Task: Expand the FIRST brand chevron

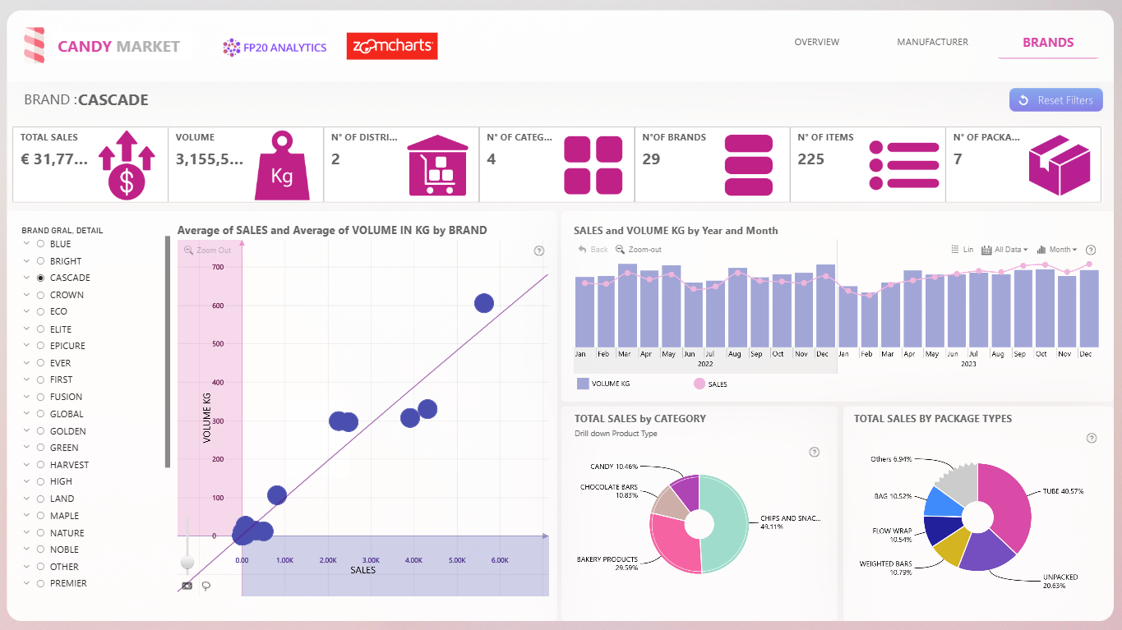Action: pyautogui.click(x=27, y=379)
